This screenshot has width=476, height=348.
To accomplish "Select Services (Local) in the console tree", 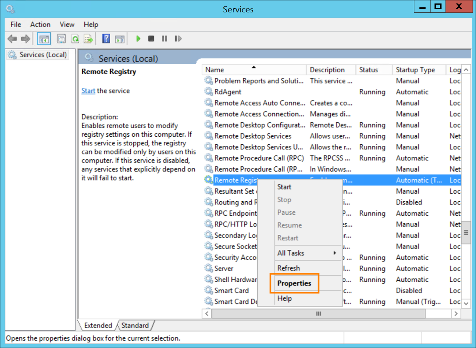I will pos(43,55).
